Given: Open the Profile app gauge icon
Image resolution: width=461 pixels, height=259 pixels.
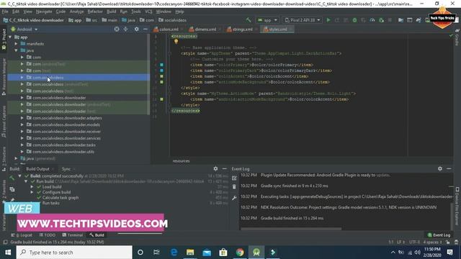Looking at the screenshot, I should coord(372,20).
